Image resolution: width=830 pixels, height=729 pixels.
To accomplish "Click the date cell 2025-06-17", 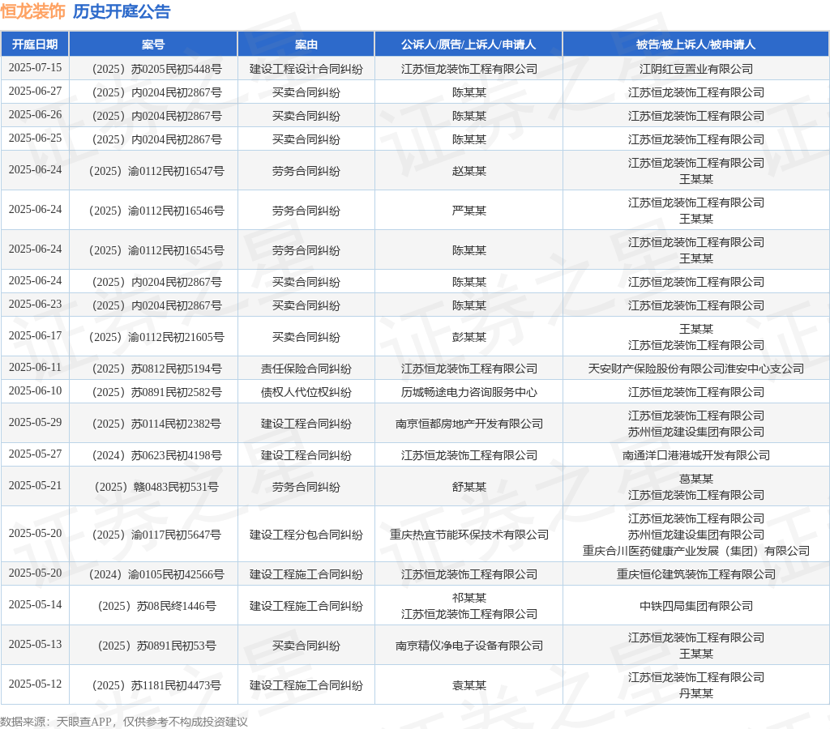I will (35, 336).
